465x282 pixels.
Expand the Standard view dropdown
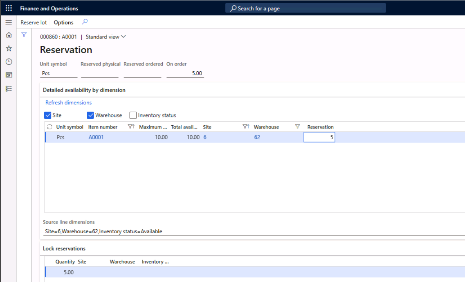tap(122, 36)
